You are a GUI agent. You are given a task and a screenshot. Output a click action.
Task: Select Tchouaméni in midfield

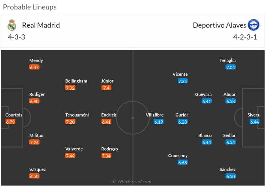point(77,115)
